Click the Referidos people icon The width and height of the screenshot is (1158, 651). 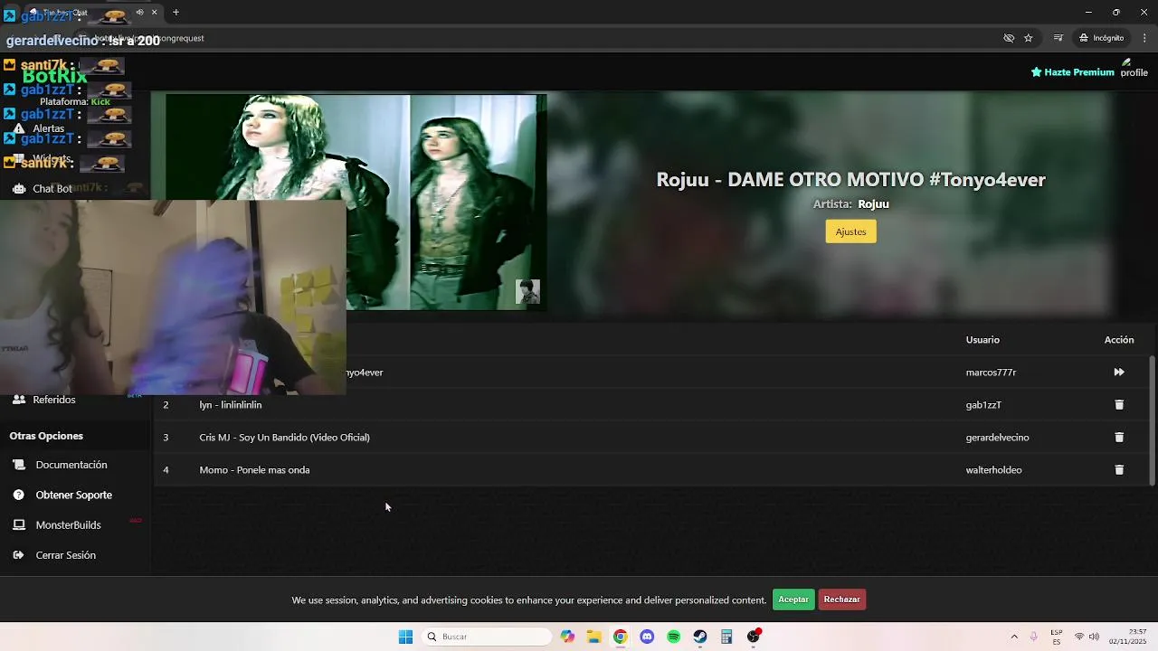[x=19, y=400]
